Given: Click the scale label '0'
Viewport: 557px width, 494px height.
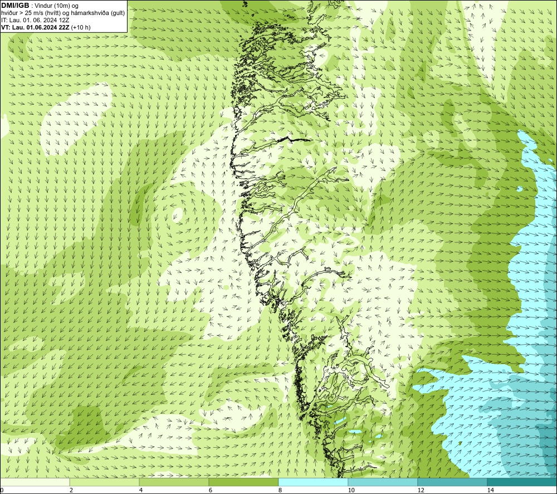Looking at the screenshot, I should (x=2, y=490).
